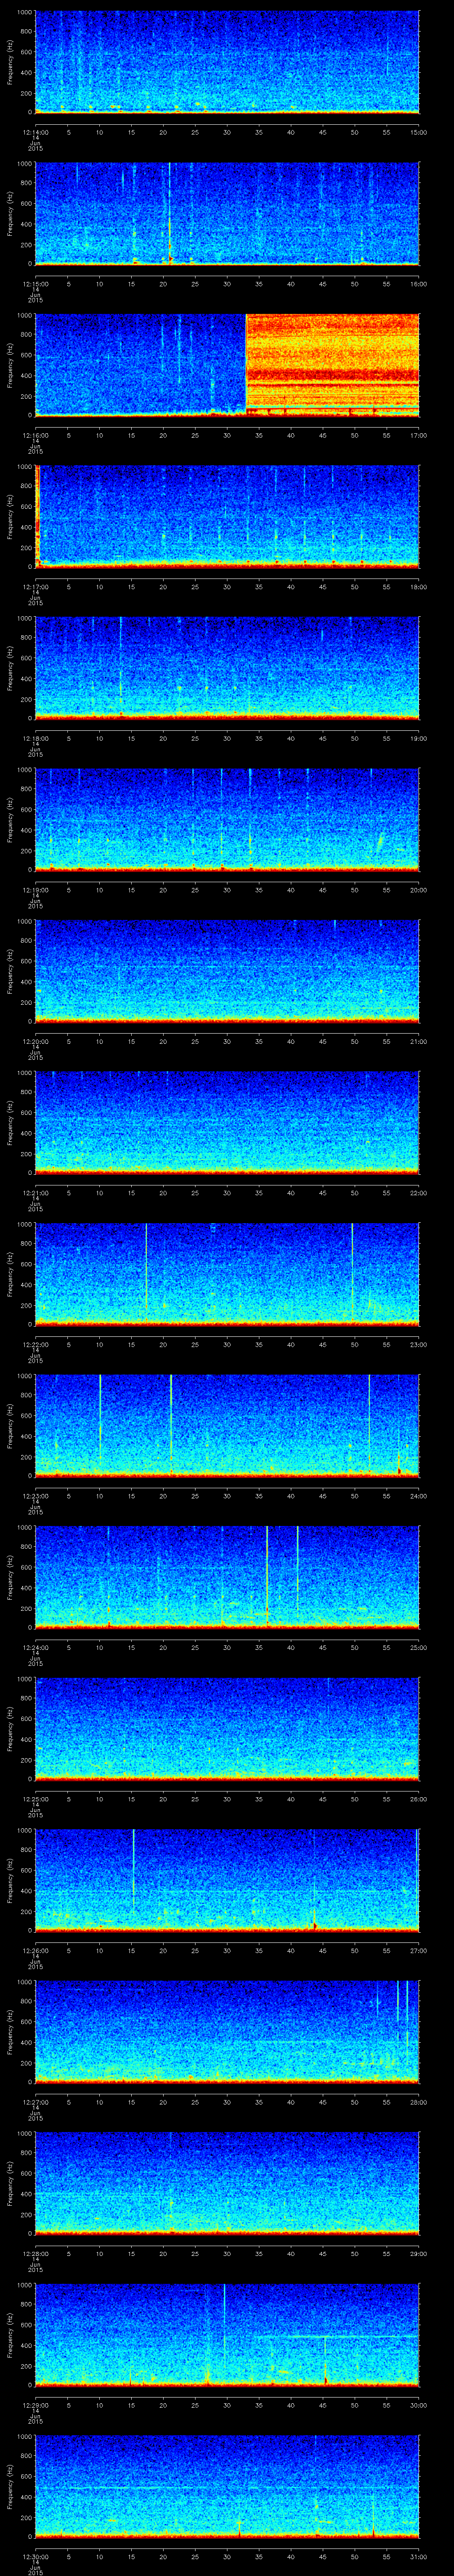Select the spectrogram panel starting at 12:21:00

tap(227, 1122)
